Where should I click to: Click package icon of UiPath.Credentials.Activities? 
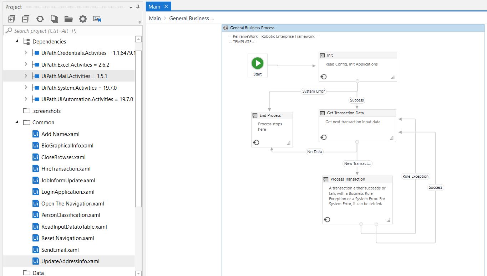[35, 53]
